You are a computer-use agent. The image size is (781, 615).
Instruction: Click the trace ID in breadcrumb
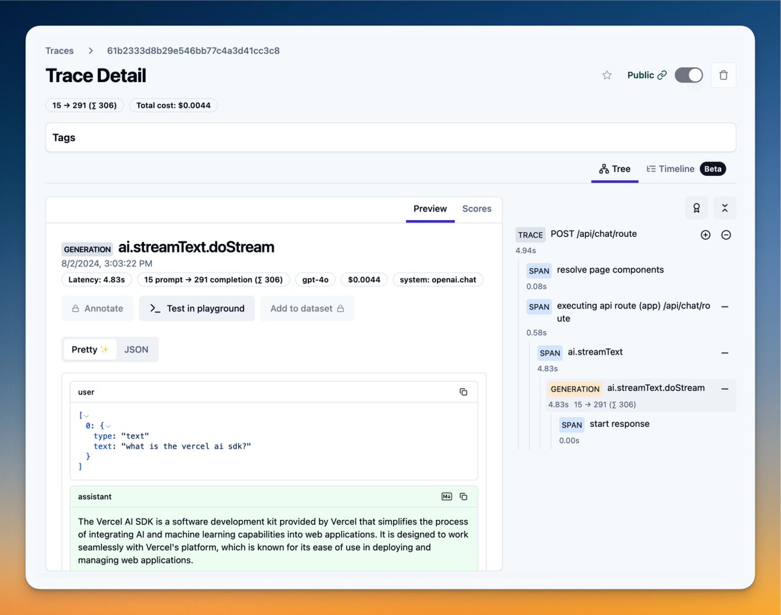193,51
